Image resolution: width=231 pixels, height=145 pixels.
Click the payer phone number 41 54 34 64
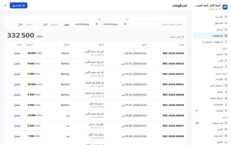coord(97,138)
